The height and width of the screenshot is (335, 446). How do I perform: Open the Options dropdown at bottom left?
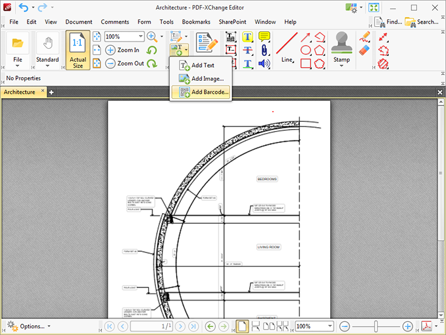pos(29,326)
